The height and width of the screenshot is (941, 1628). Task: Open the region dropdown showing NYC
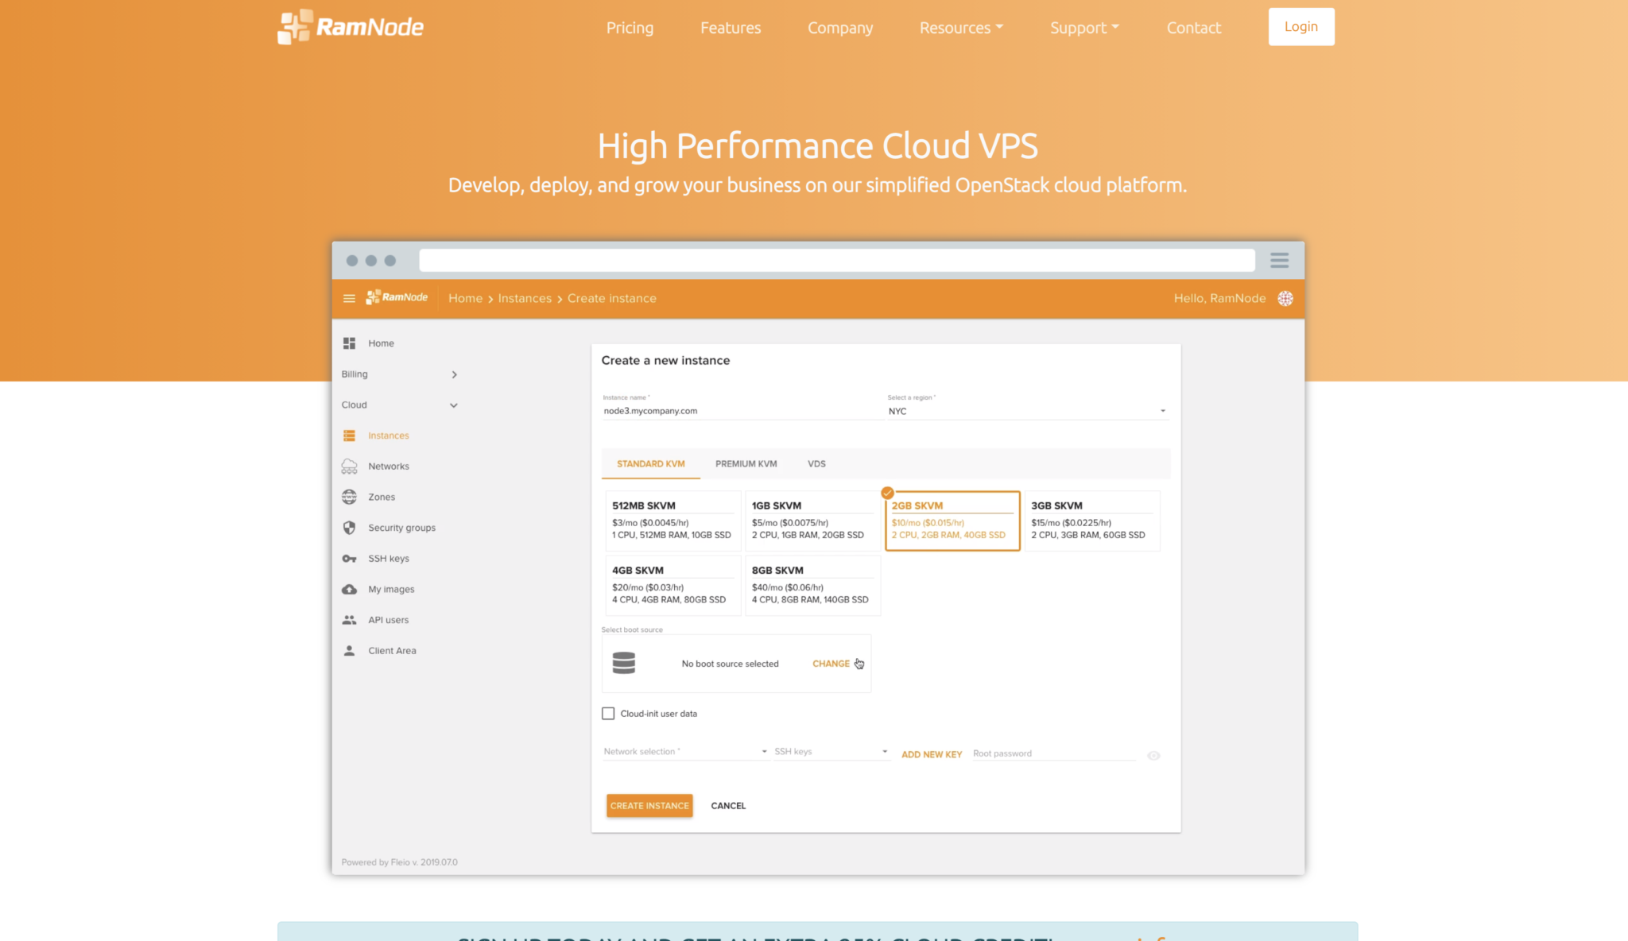(x=1027, y=411)
